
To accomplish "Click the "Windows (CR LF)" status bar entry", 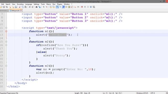I will point(142,93).
